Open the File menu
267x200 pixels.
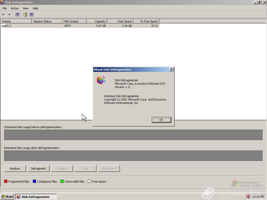click(4, 8)
